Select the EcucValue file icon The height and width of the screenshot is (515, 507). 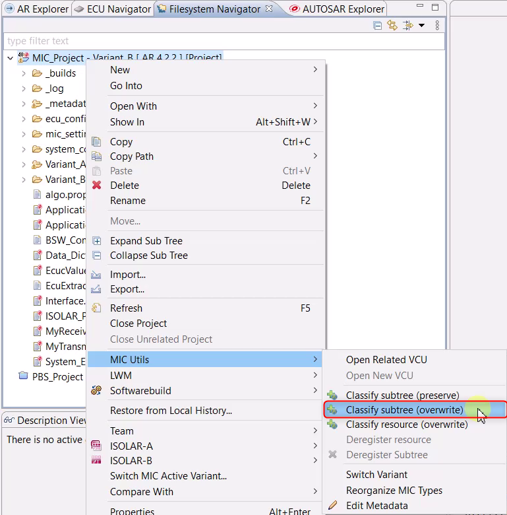click(x=38, y=270)
